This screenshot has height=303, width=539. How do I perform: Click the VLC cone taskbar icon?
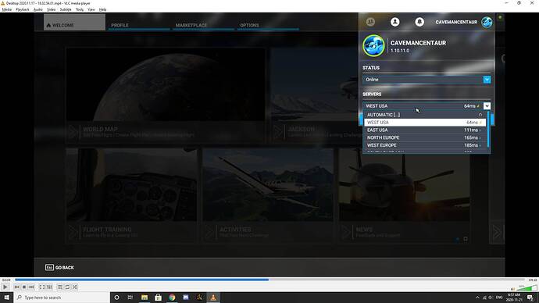(x=213, y=298)
